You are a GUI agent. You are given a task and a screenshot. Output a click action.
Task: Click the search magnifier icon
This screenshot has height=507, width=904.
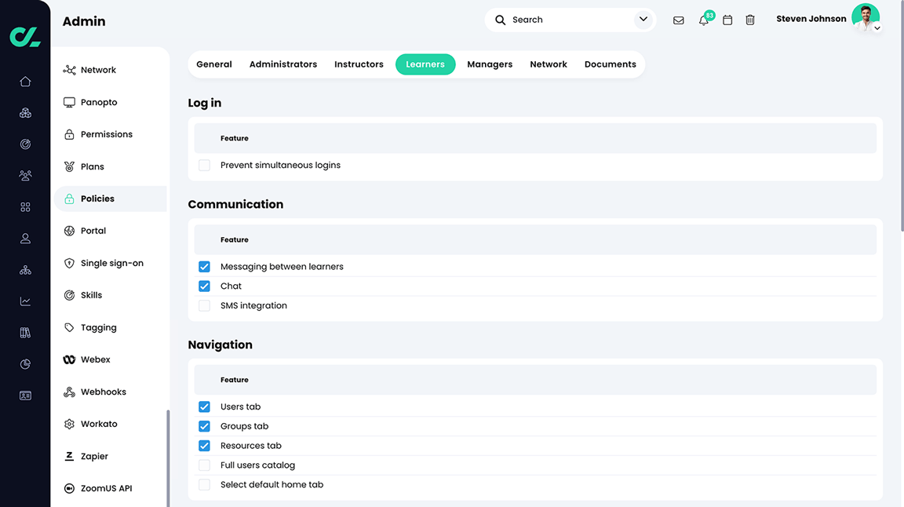click(x=501, y=20)
